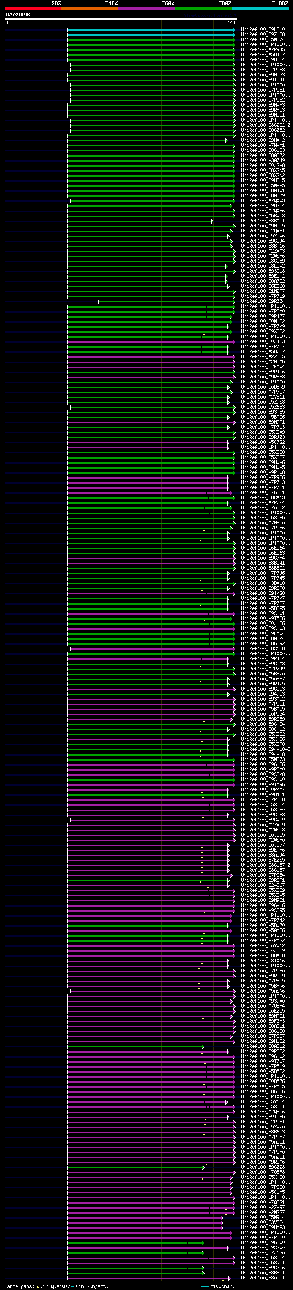Click the cyan ~100% identity legend swatch
Viewport: 293px width, 1290px height.
pyautogui.click(x=260, y=8)
